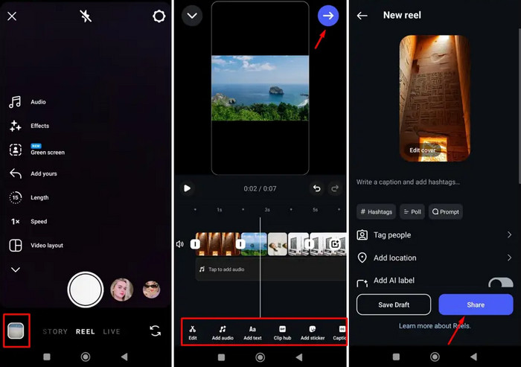The image size is (521, 367).
Task: Tap Android back button on editor screen
Action: (x=299, y=357)
